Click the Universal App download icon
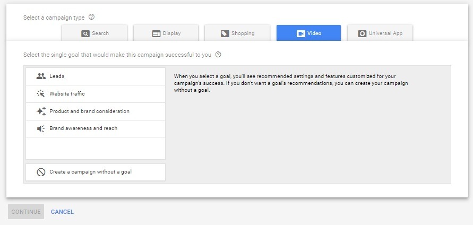Screen dimensions: 473x225 (362, 33)
